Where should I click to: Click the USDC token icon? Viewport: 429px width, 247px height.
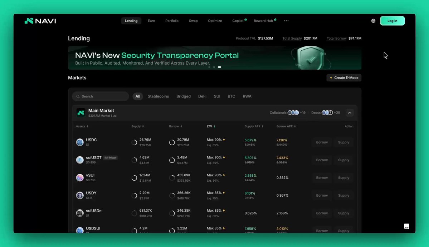pos(80,142)
